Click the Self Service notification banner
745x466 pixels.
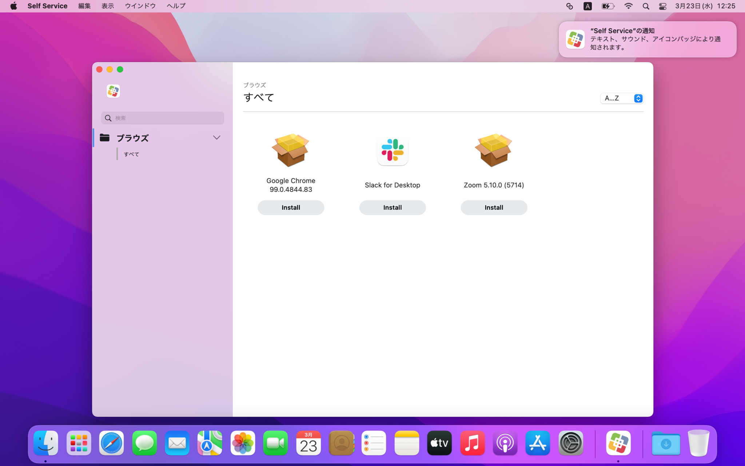click(648, 39)
